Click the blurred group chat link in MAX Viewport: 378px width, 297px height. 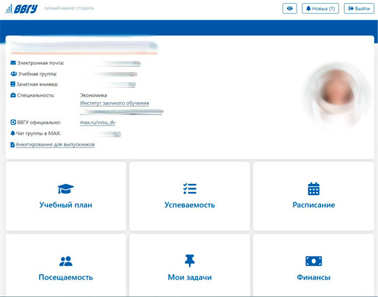109,133
